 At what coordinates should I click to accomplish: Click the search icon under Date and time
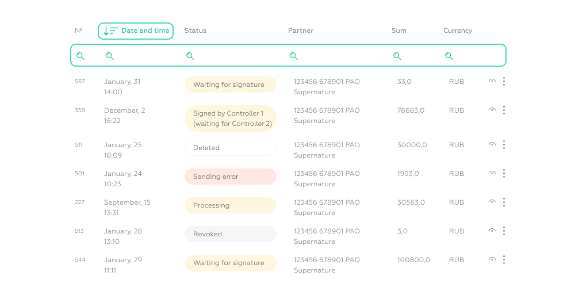pos(110,56)
